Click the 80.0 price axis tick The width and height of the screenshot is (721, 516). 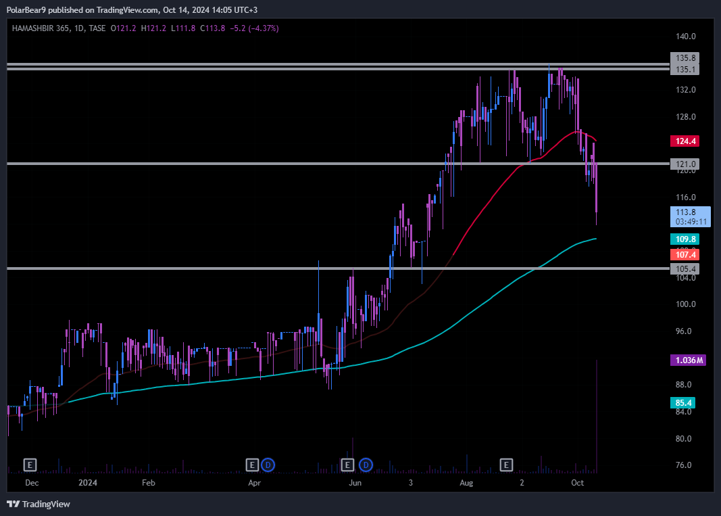(x=683, y=439)
